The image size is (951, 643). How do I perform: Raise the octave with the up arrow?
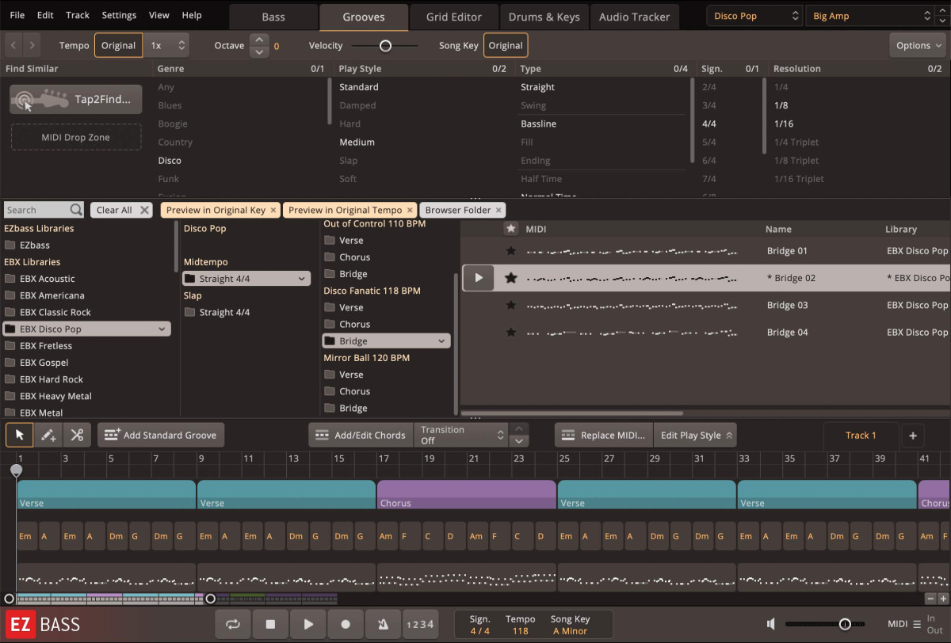[x=259, y=40]
